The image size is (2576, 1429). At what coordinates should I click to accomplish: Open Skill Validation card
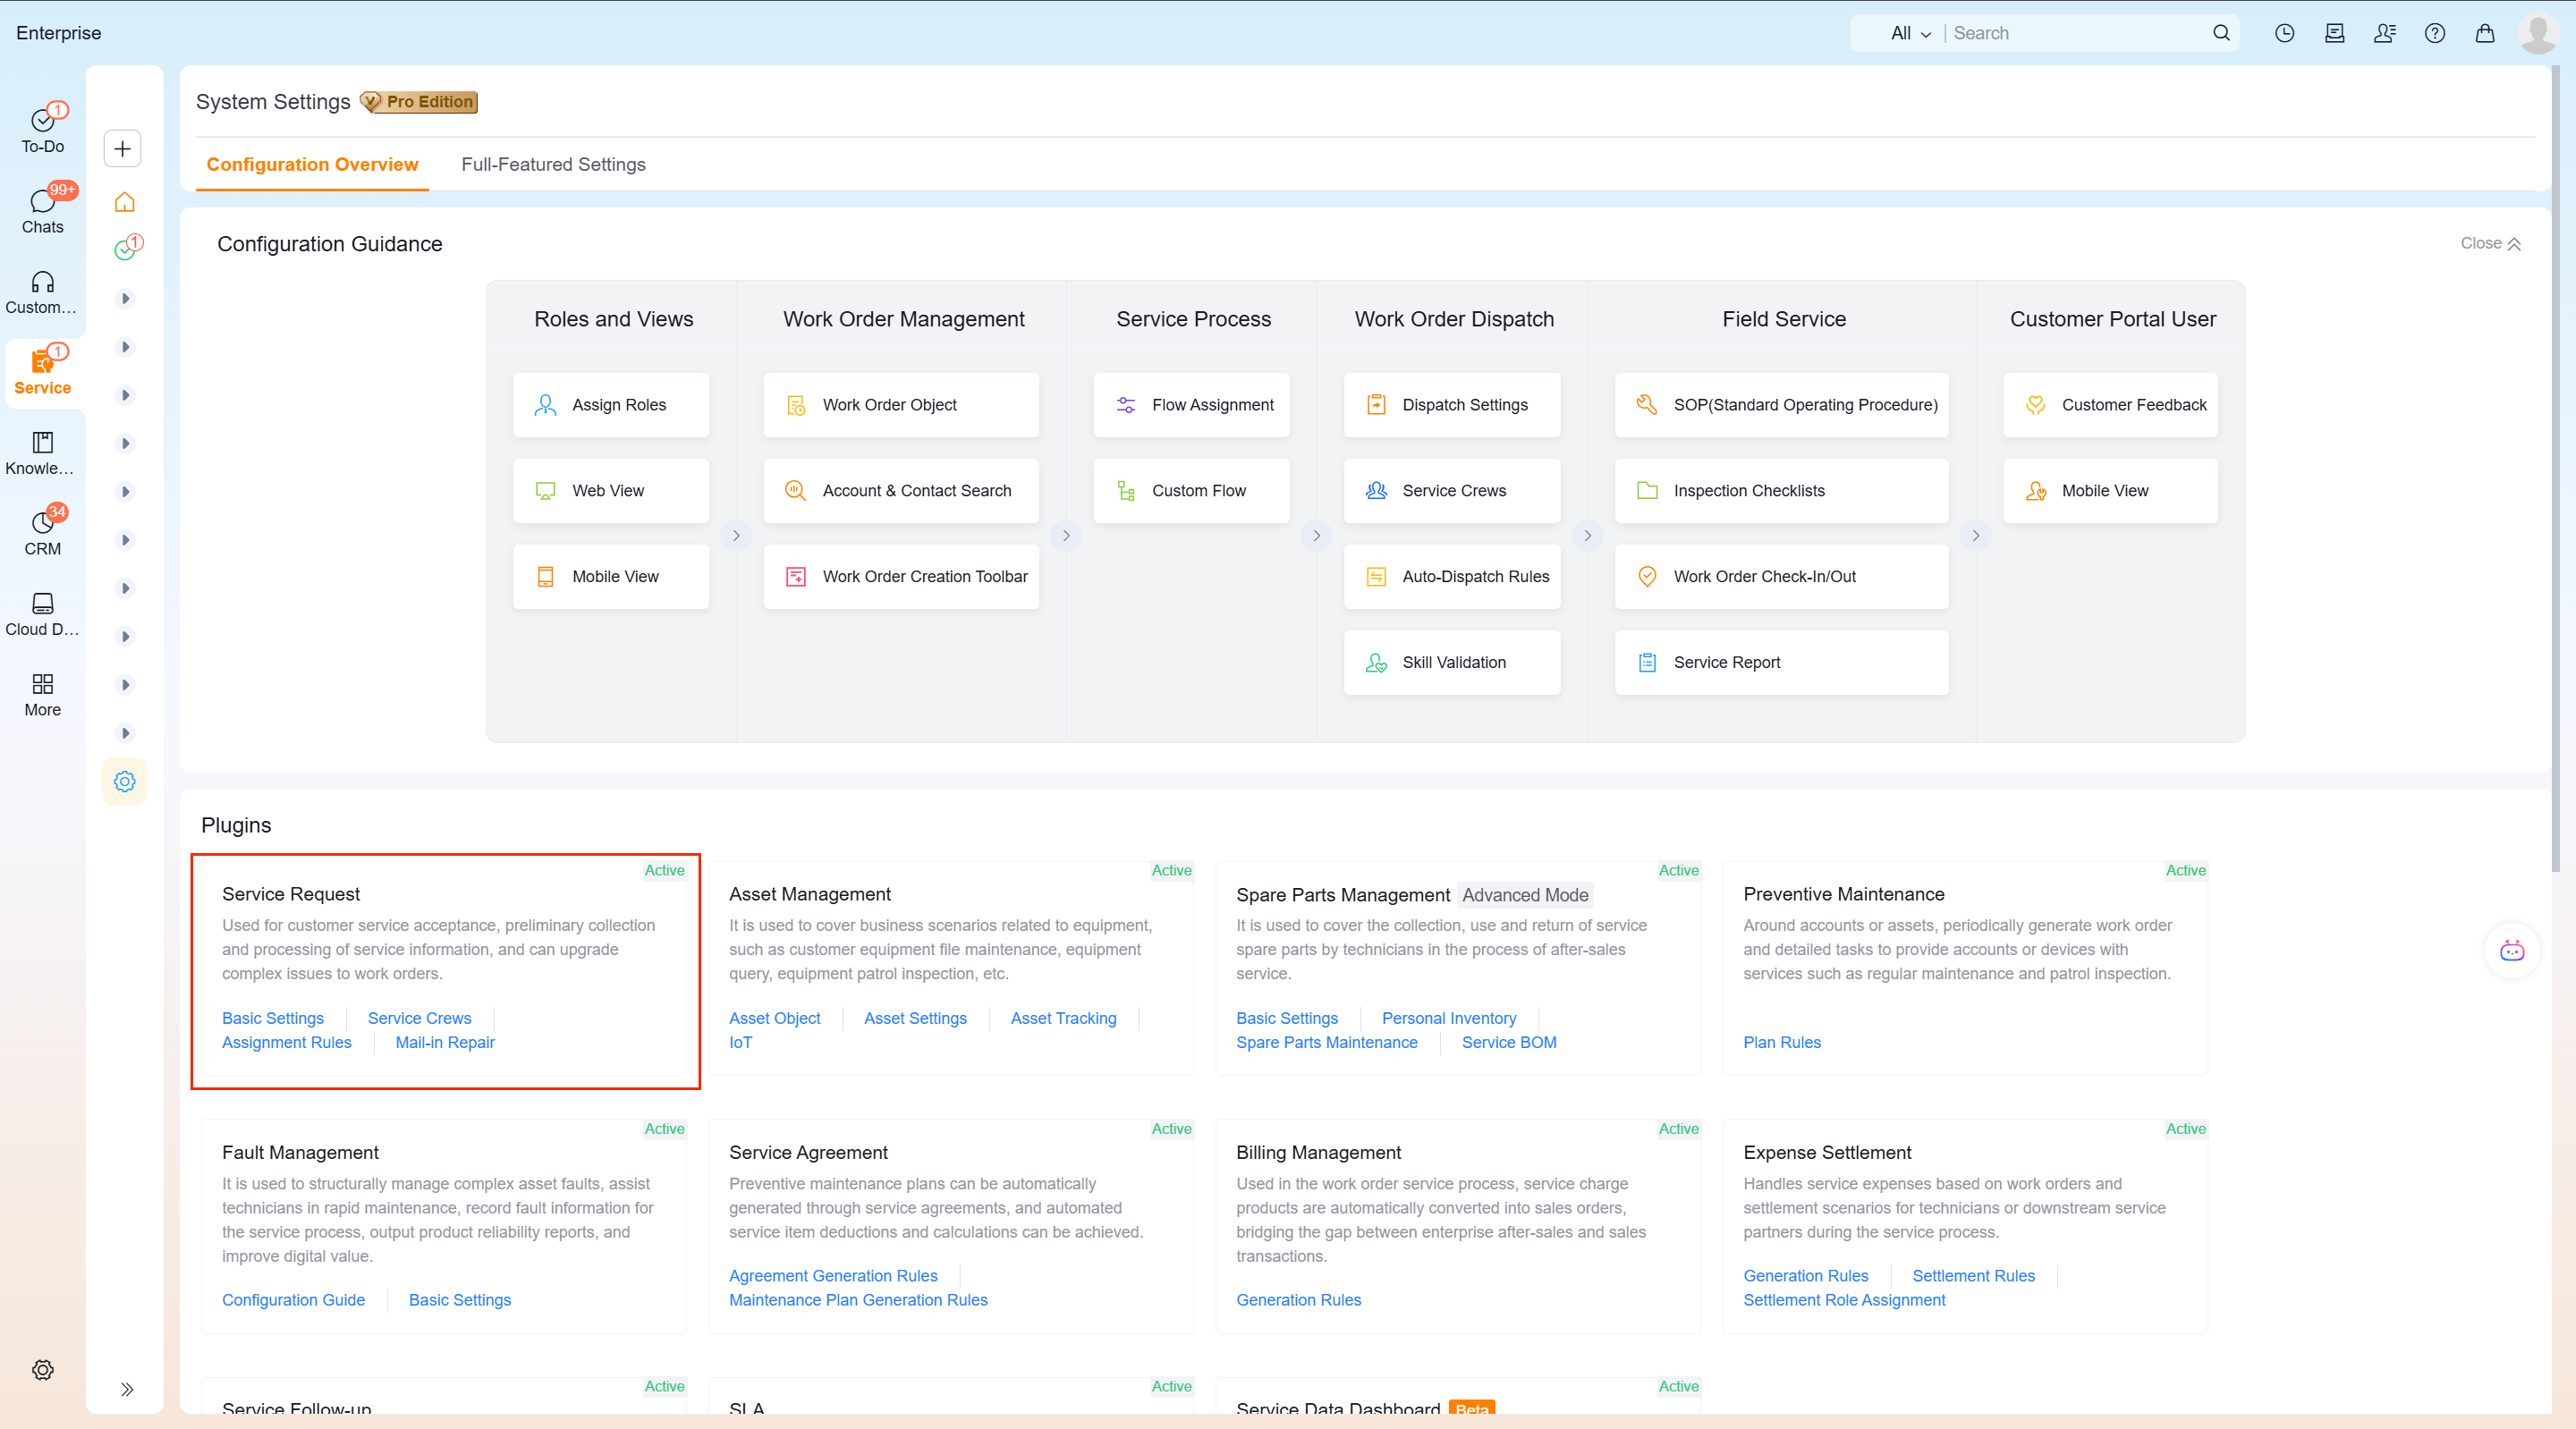(1452, 663)
